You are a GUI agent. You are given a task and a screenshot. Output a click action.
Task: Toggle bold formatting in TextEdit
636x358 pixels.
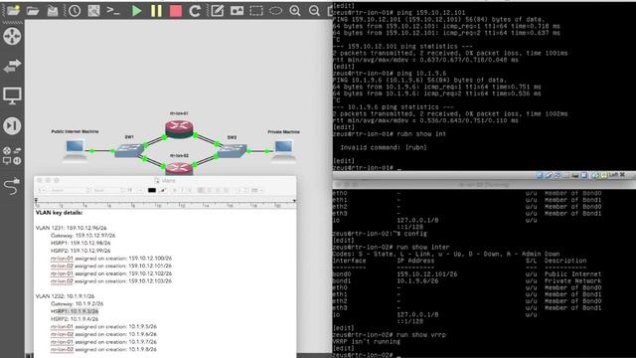[x=175, y=190]
